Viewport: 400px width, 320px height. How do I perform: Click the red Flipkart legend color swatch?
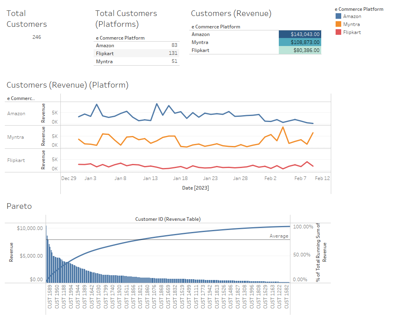click(x=338, y=32)
